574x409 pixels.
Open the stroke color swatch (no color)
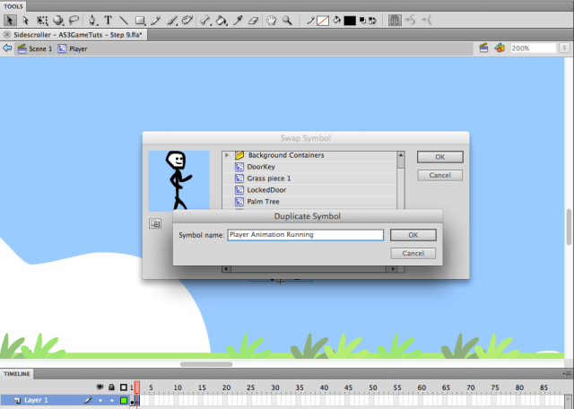323,21
